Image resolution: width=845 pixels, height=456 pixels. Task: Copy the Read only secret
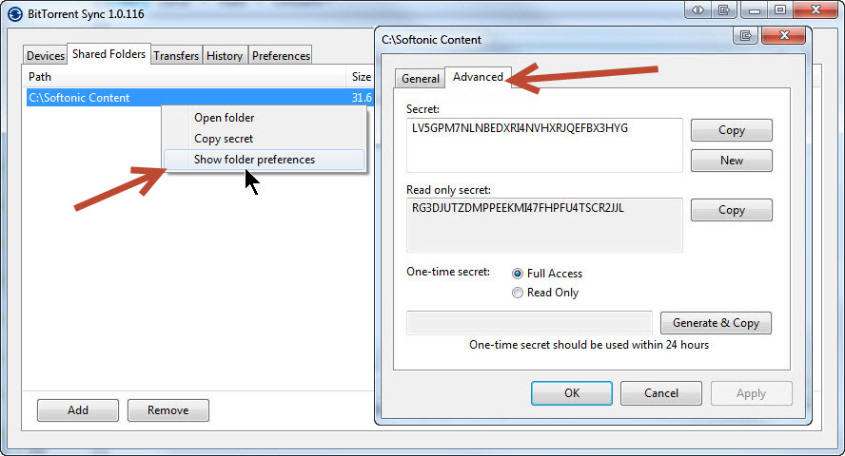[732, 210]
